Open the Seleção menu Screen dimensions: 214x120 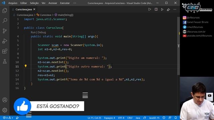click(x=34, y=3)
